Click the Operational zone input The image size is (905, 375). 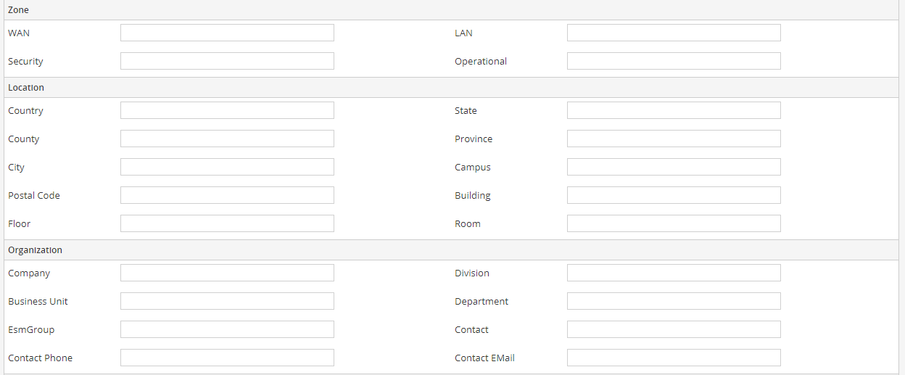click(x=674, y=61)
